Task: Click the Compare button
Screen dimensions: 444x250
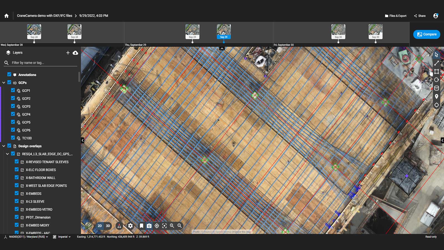Action: click(x=427, y=34)
